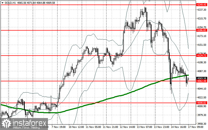Click the 13 Nov 23:00 time label
Image resolution: width=208 pixels, height=130 pixels.
pyautogui.click(x=161, y=127)
